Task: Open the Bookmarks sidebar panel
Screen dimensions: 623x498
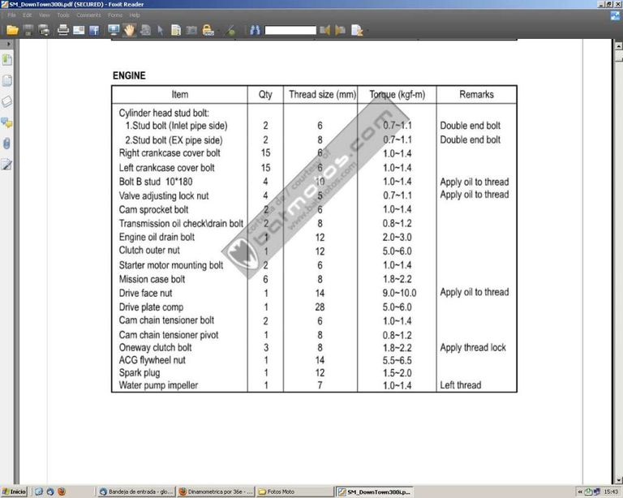Action: [7, 61]
